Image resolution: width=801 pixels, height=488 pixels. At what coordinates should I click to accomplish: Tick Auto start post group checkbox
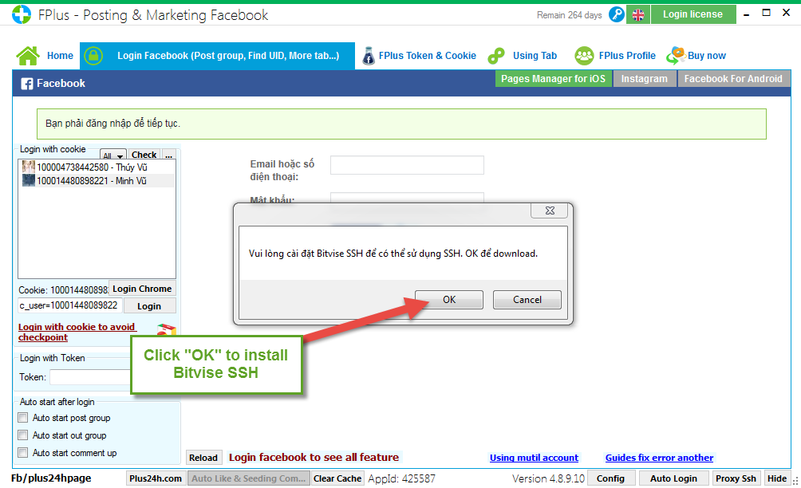[x=23, y=418]
